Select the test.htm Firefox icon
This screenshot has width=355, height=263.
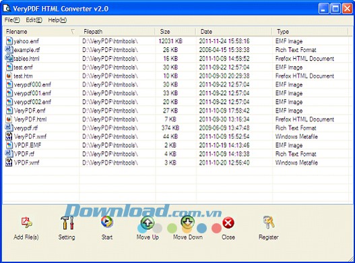pyautogui.click(x=9, y=76)
